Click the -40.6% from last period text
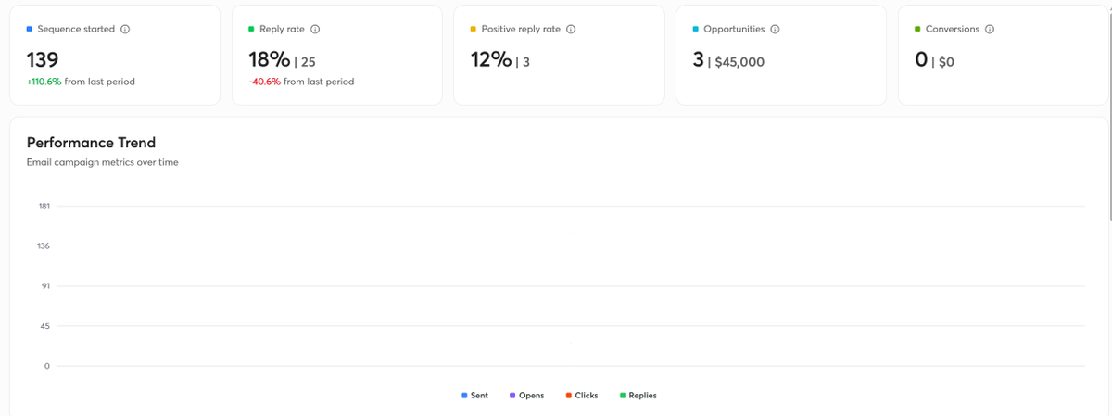This screenshot has height=416, width=1112. [x=301, y=82]
